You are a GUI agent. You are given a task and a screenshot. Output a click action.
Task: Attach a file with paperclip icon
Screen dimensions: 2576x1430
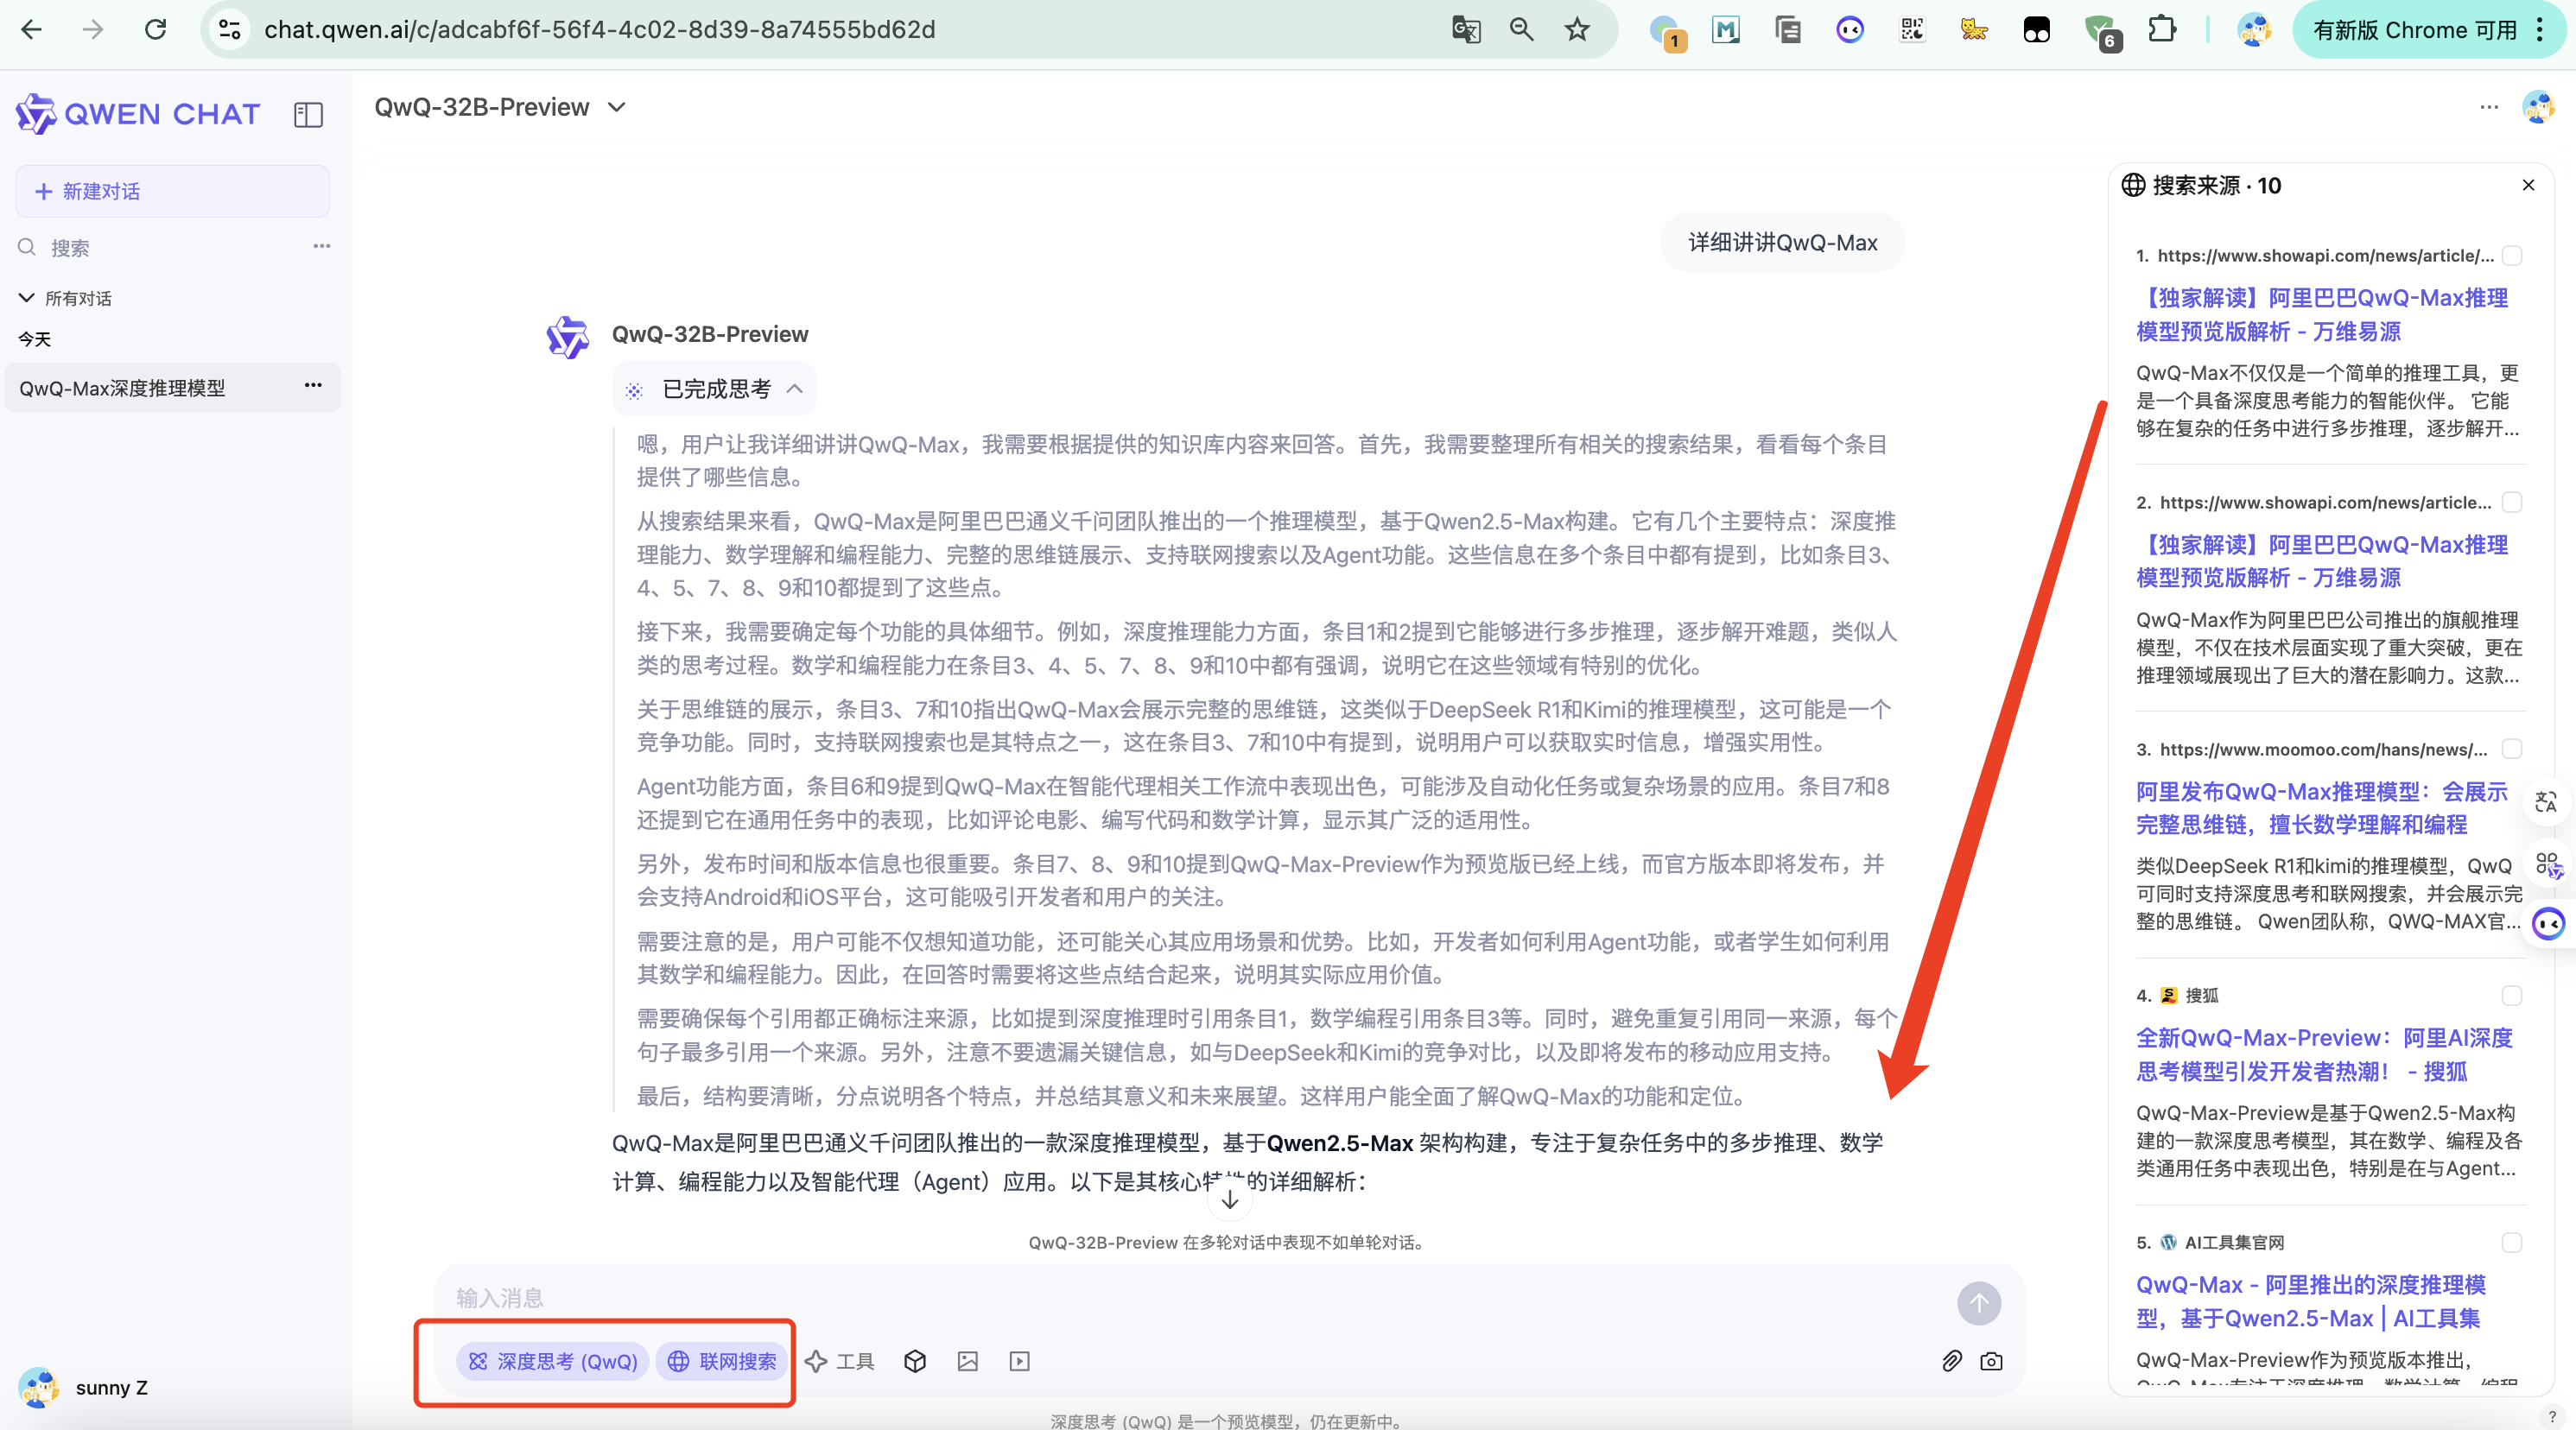point(1951,1360)
